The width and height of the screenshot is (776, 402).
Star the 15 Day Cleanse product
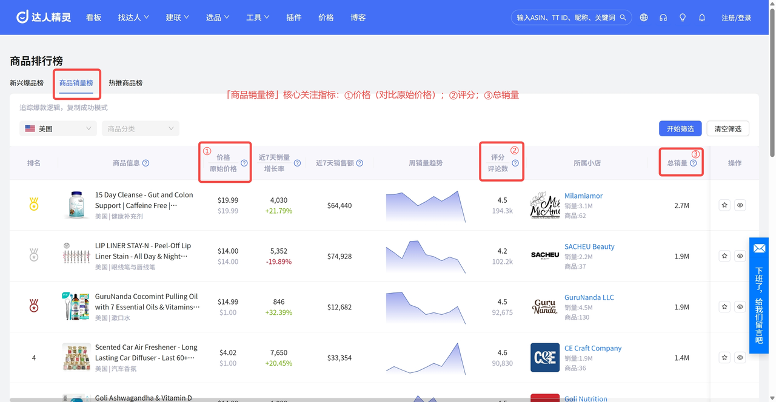tap(724, 205)
